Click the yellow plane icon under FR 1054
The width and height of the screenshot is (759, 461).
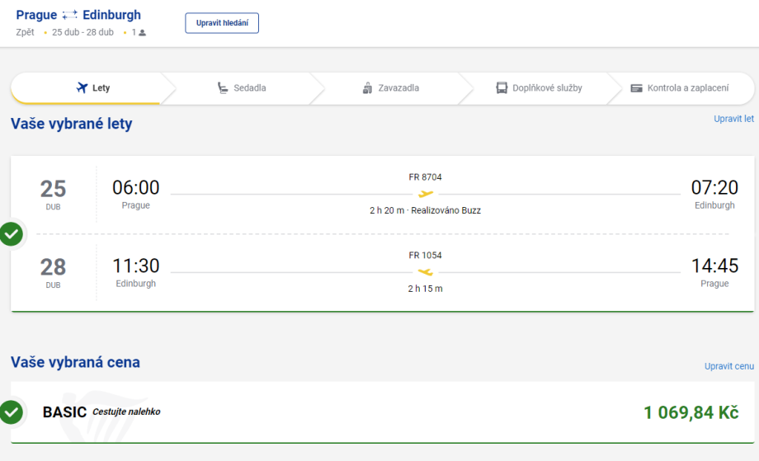tap(426, 272)
